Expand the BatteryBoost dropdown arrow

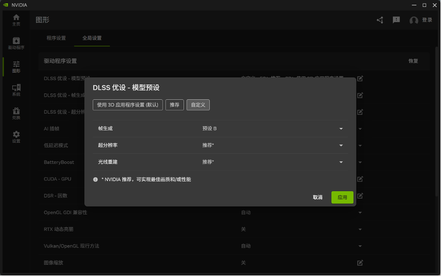[360, 162]
